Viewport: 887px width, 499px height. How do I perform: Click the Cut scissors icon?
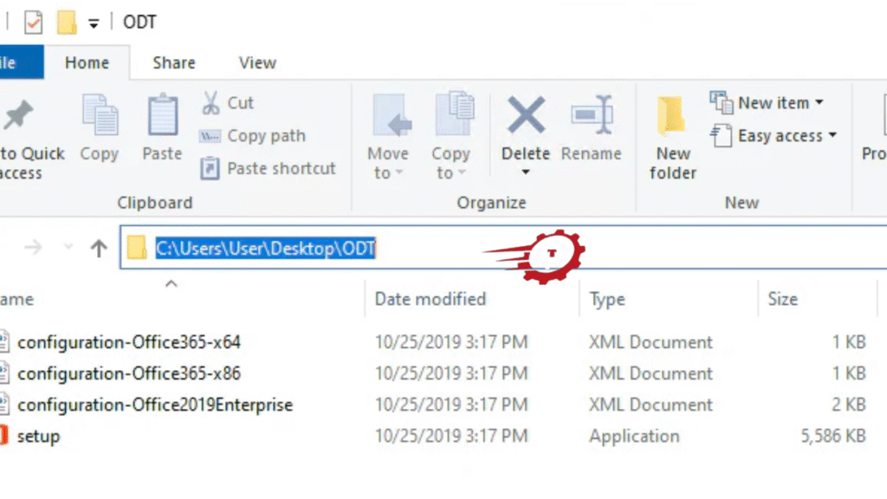pos(210,103)
